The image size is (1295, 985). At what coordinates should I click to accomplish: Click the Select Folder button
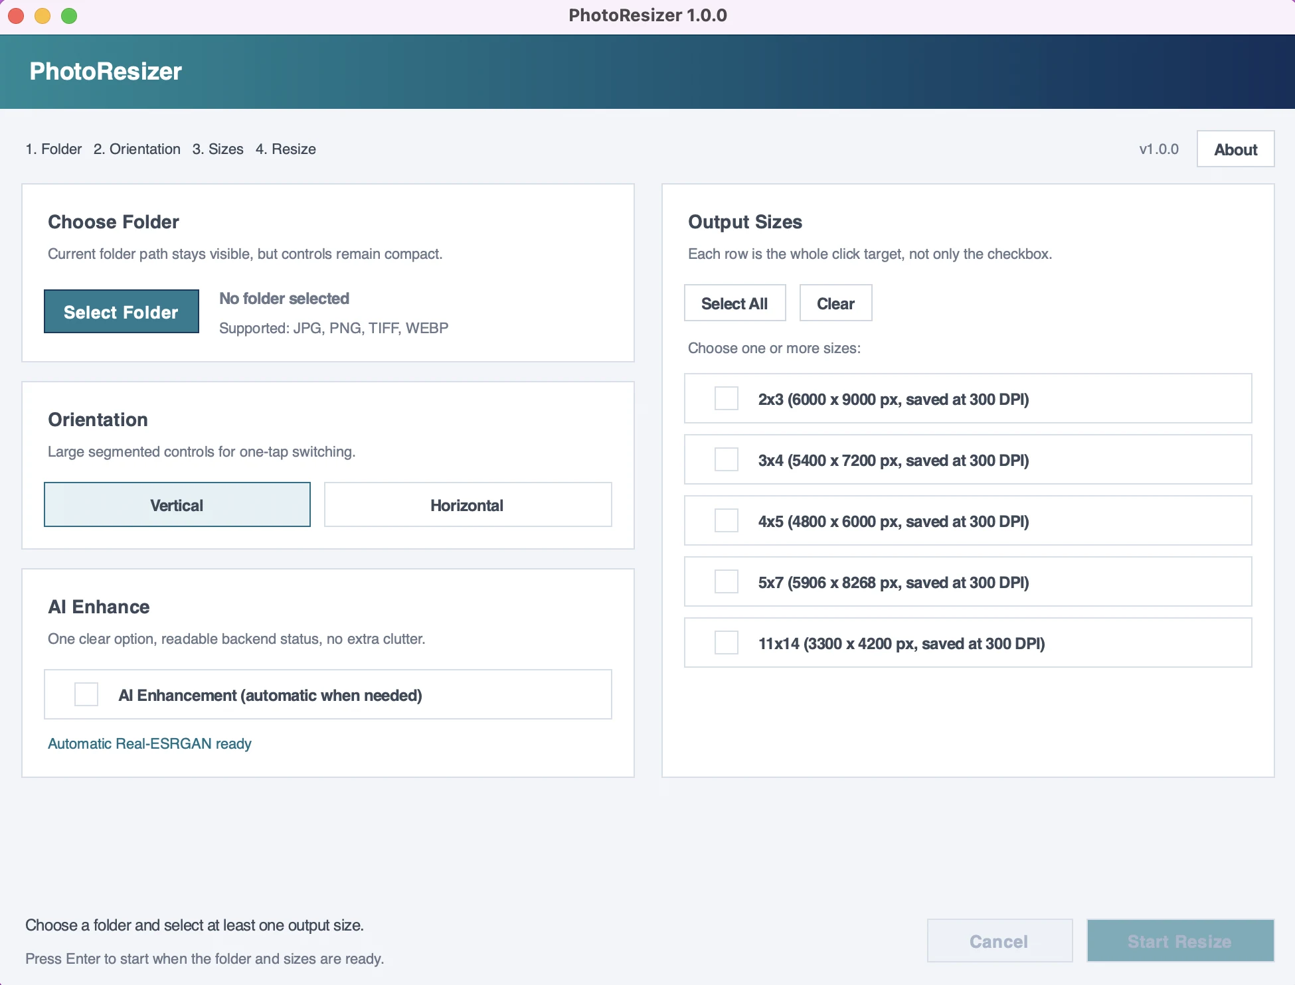[x=122, y=311]
